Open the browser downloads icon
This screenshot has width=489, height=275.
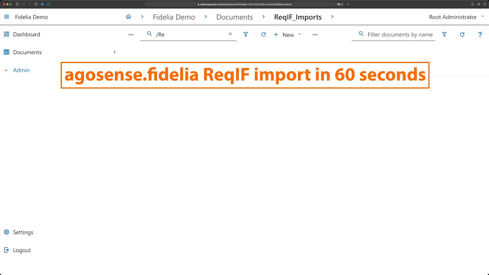(473, 4)
